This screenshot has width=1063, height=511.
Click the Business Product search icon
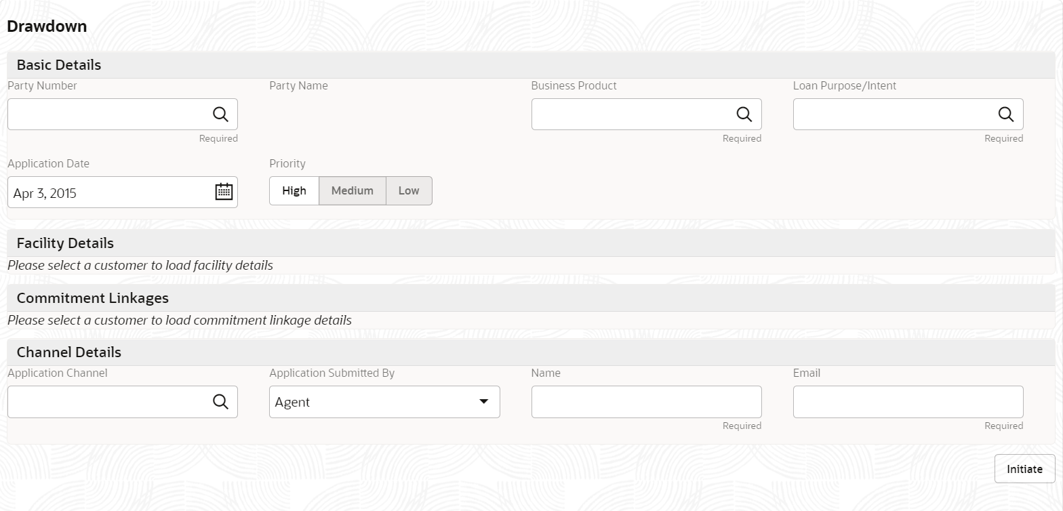tap(744, 115)
